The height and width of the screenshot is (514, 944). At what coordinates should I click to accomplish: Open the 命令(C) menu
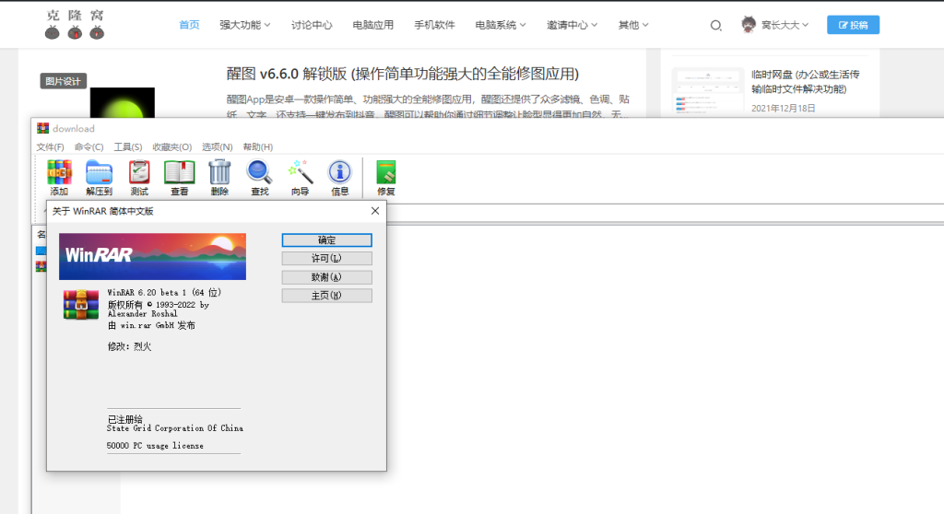89,146
